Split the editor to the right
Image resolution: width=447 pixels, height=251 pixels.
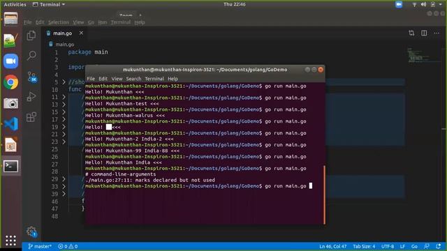tap(424, 33)
